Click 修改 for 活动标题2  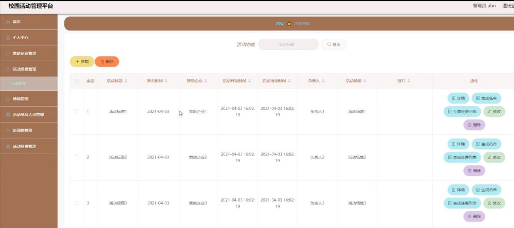(x=494, y=157)
